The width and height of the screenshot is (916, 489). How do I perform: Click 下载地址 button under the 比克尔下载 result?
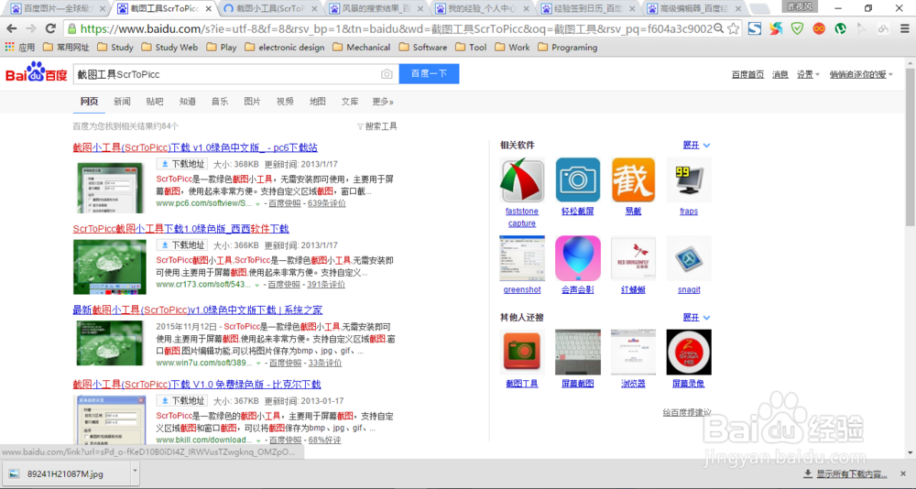pos(181,401)
